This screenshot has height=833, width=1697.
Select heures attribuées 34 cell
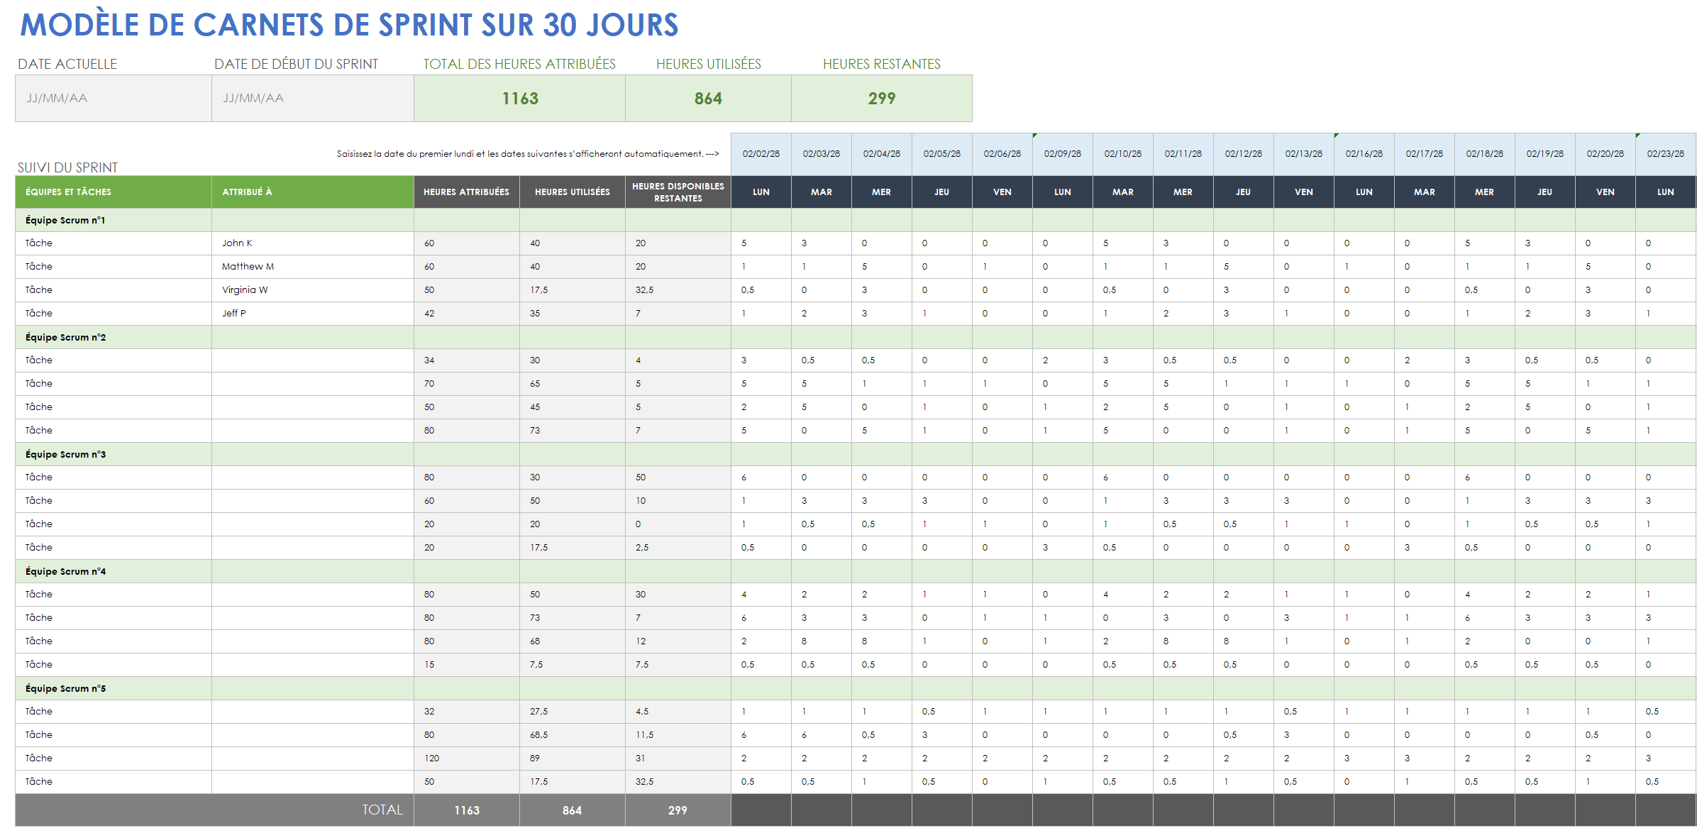[467, 360]
